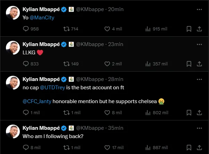
Task: Open the 35min timestamp of the last tweet
Action: pyautogui.click(x=116, y=128)
